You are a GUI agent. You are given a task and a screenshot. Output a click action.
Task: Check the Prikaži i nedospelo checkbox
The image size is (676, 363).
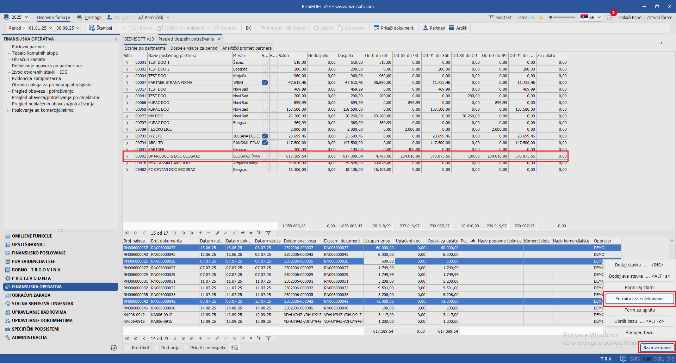186,347
